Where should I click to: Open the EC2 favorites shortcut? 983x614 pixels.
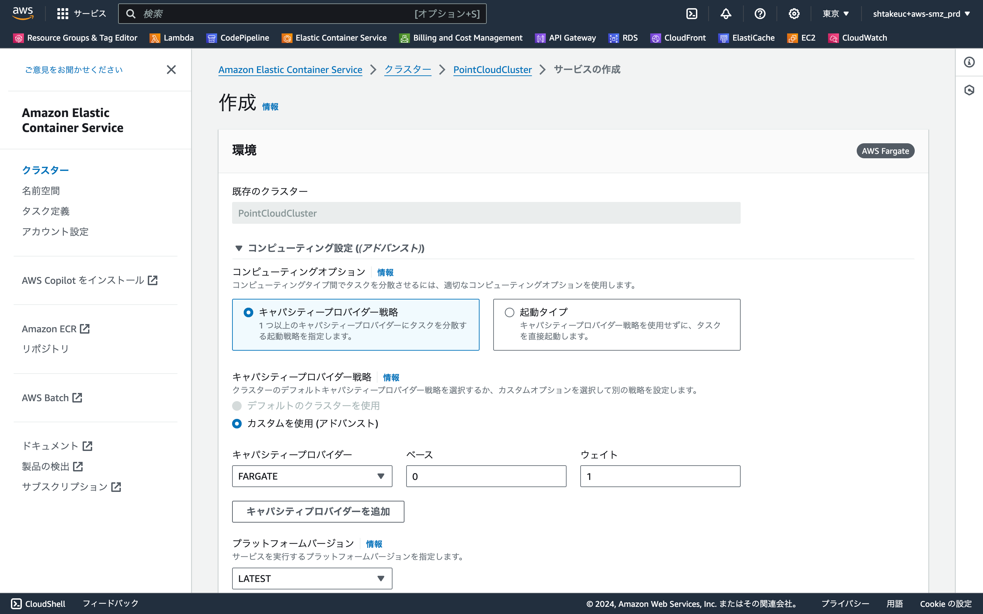pos(801,38)
